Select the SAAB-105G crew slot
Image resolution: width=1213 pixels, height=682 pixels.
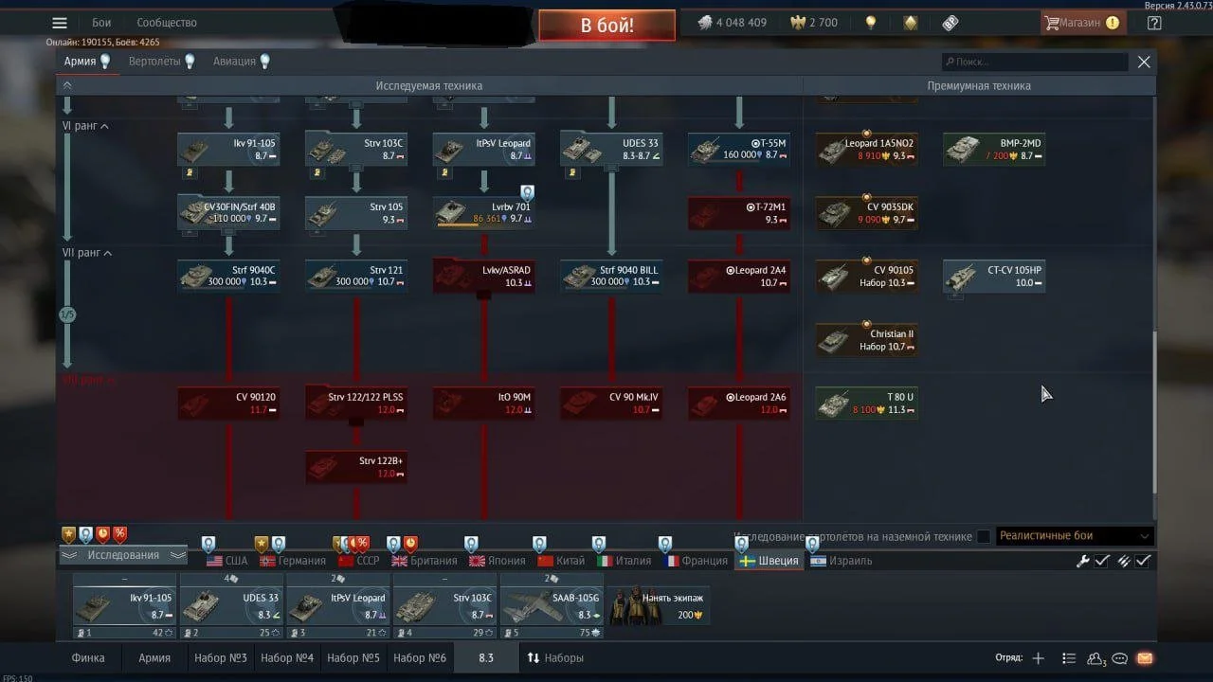(x=552, y=604)
